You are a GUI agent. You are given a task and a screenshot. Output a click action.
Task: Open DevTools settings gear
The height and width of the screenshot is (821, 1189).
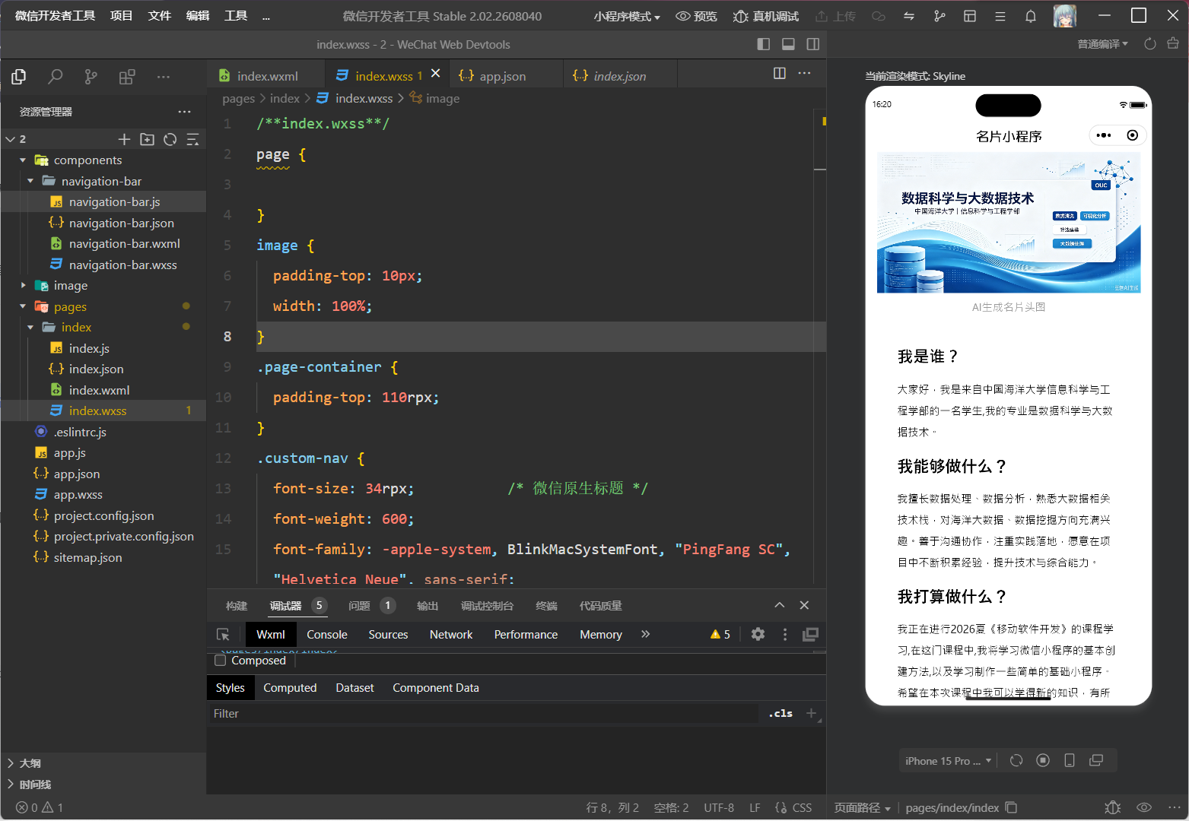pos(758,634)
